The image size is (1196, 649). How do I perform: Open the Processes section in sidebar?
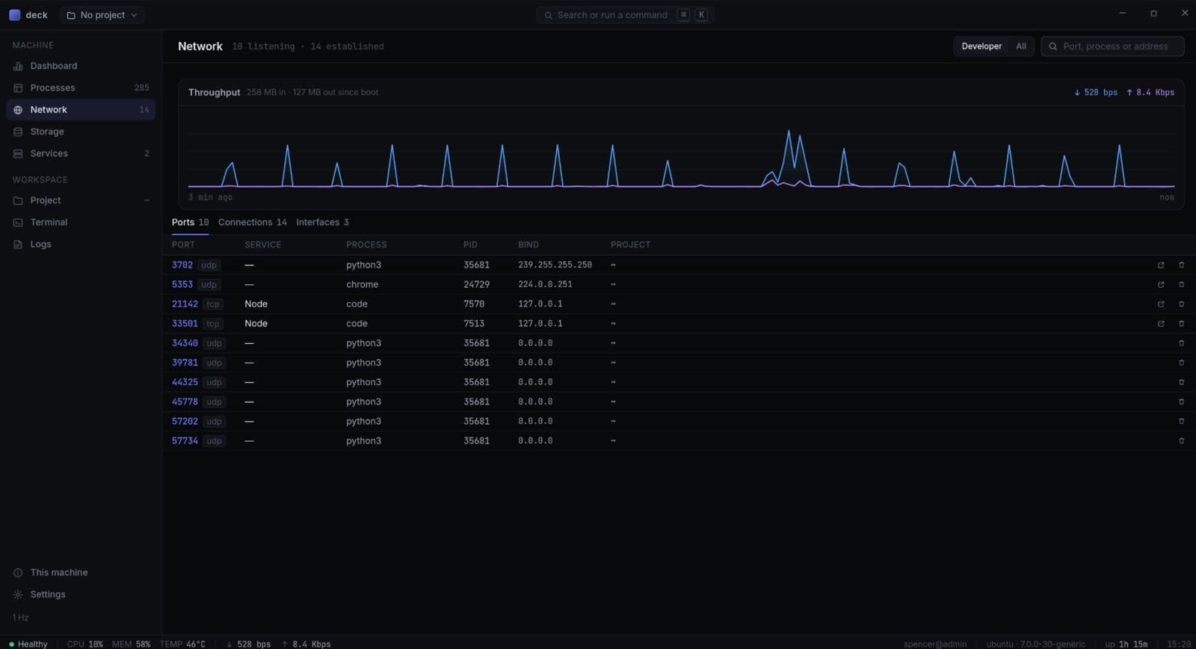81,87
